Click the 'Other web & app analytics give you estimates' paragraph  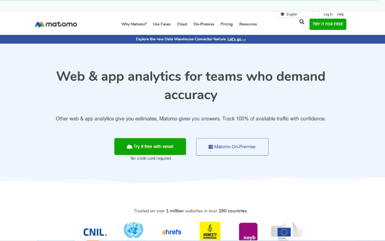(191, 119)
